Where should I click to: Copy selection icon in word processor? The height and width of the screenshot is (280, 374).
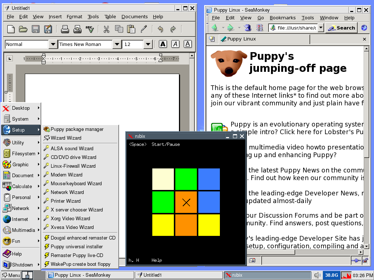point(119,29)
